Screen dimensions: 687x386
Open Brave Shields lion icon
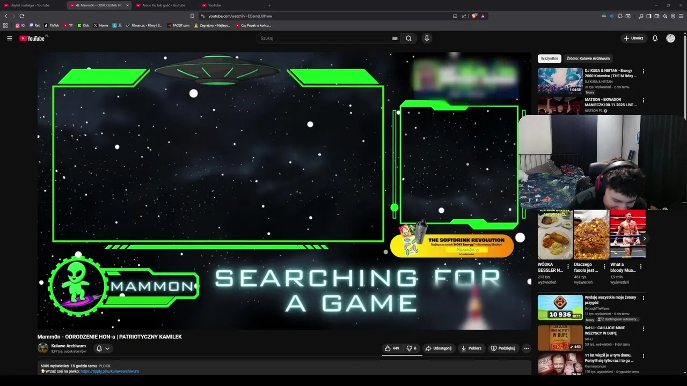(474, 16)
